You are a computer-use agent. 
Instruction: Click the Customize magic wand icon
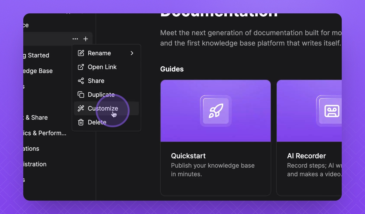tap(81, 108)
